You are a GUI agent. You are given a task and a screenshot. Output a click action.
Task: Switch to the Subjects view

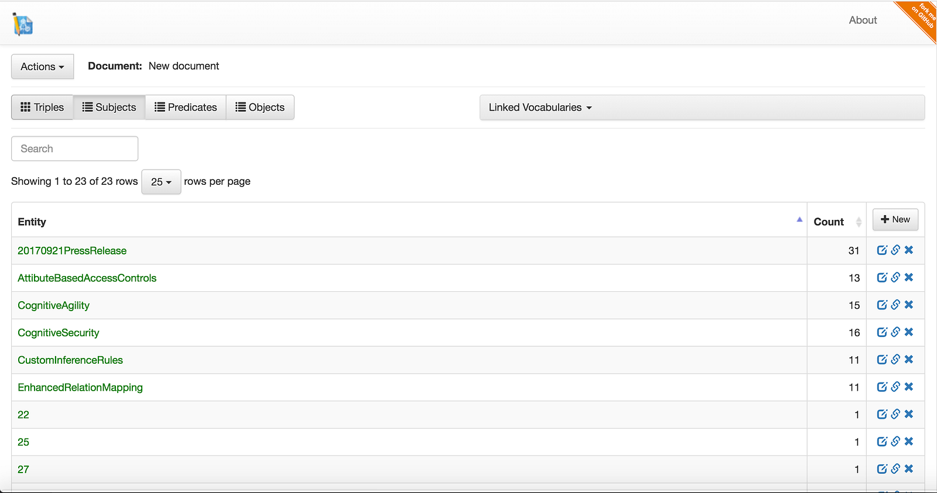[109, 107]
